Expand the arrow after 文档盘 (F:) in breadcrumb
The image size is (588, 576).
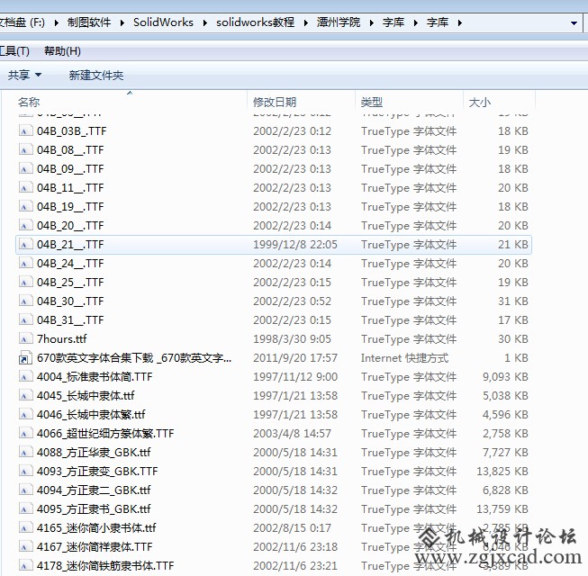click(56, 22)
